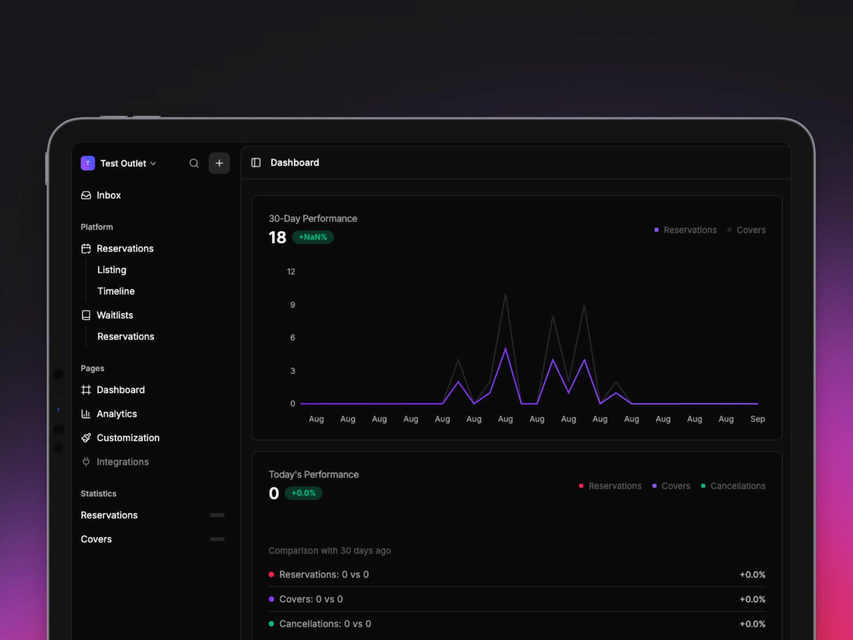Click the Analytics bar chart icon

click(x=86, y=414)
